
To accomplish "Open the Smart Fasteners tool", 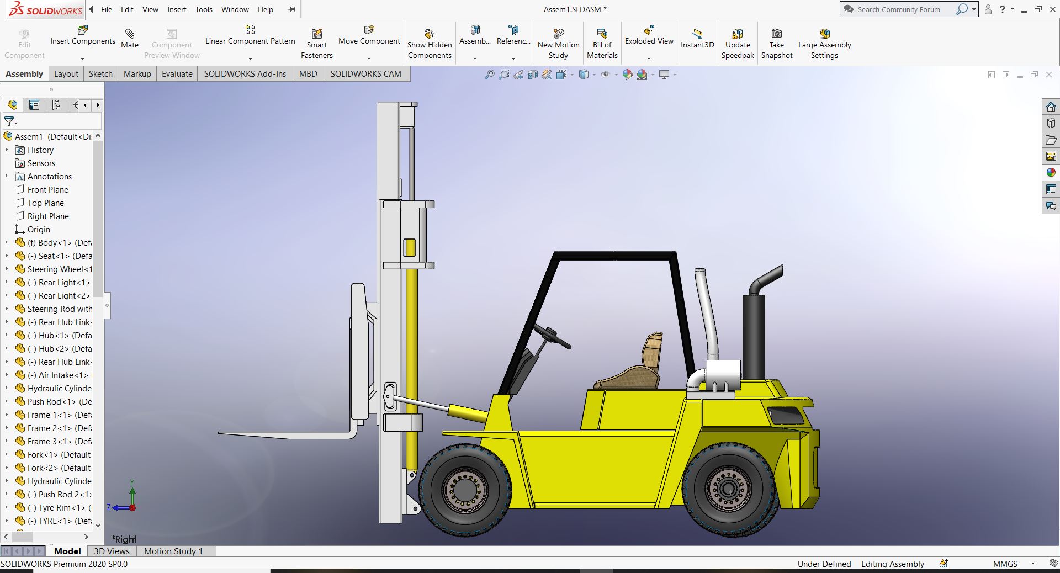I will pyautogui.click(x=316, y=34).
